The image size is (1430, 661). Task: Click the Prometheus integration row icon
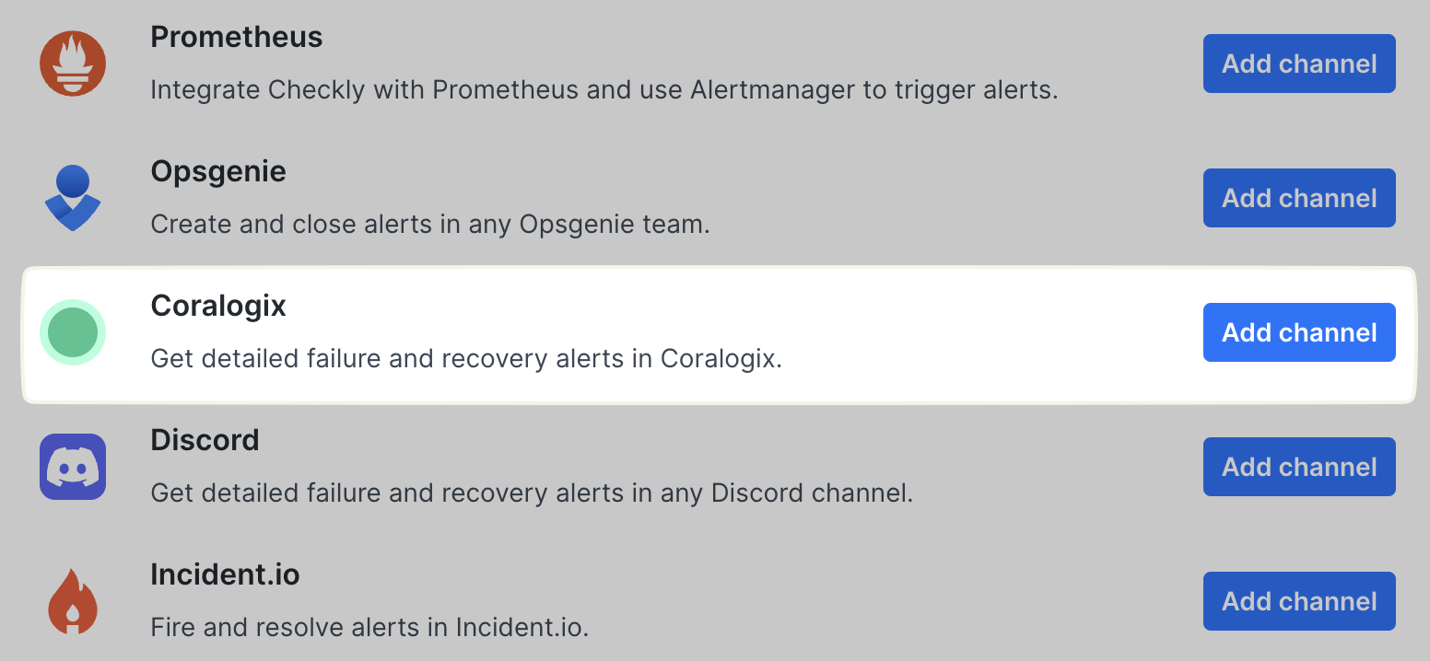point(72,63)
